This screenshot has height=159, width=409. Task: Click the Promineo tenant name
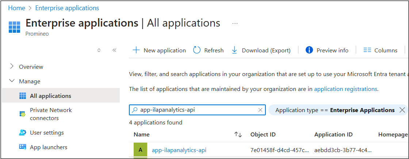pyautogui.click(x=37, y=34)
